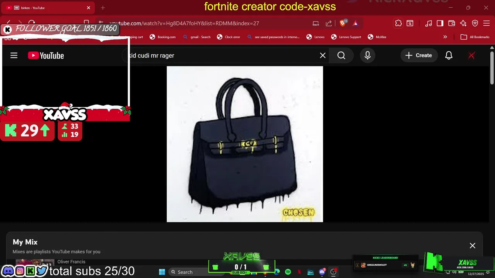Open Brave Shields lion icon

(x=343, y=23)
